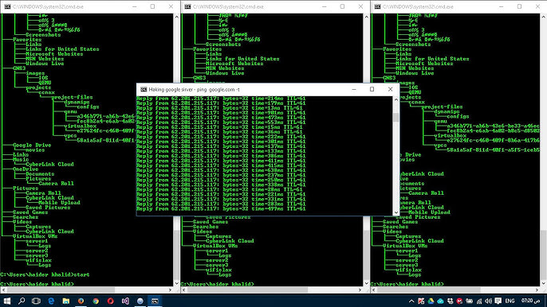Open Google Chrome from taskbar

[96, 301]
